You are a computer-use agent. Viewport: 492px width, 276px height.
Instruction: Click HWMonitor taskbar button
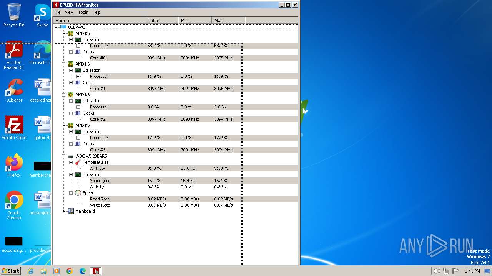(x=96, y=271)
